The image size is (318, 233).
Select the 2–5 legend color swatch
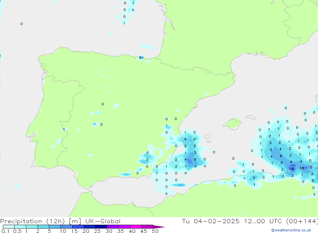click(x=43, y=227)
